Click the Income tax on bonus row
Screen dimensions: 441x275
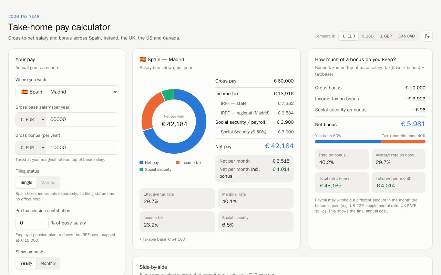point(370,99)
